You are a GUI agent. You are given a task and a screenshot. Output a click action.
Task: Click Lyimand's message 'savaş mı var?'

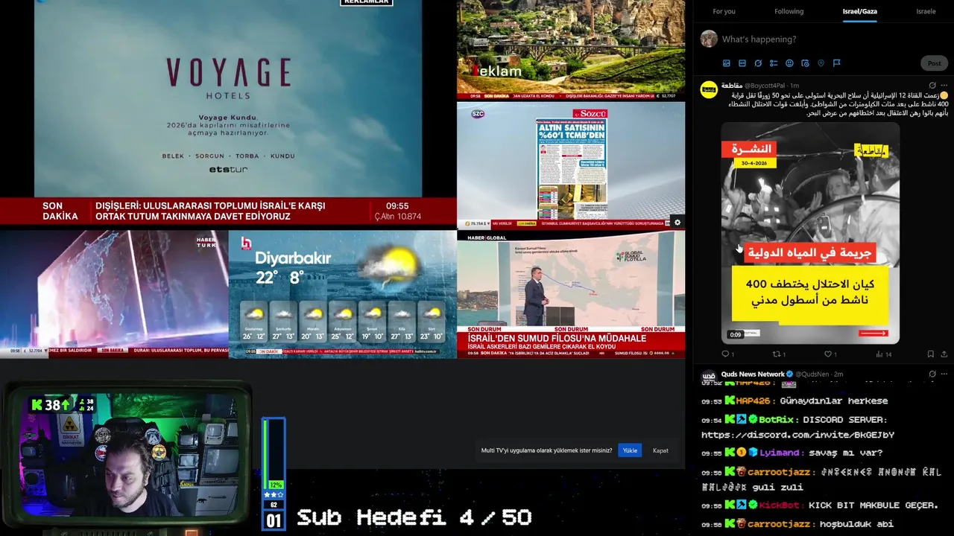pos(845,453)
